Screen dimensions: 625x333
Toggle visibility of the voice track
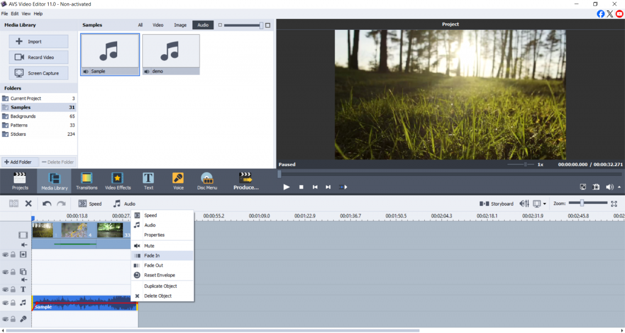coord(5,319)
